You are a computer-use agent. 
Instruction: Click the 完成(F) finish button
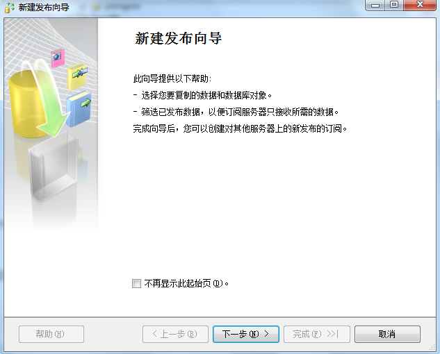coord(317,334)
